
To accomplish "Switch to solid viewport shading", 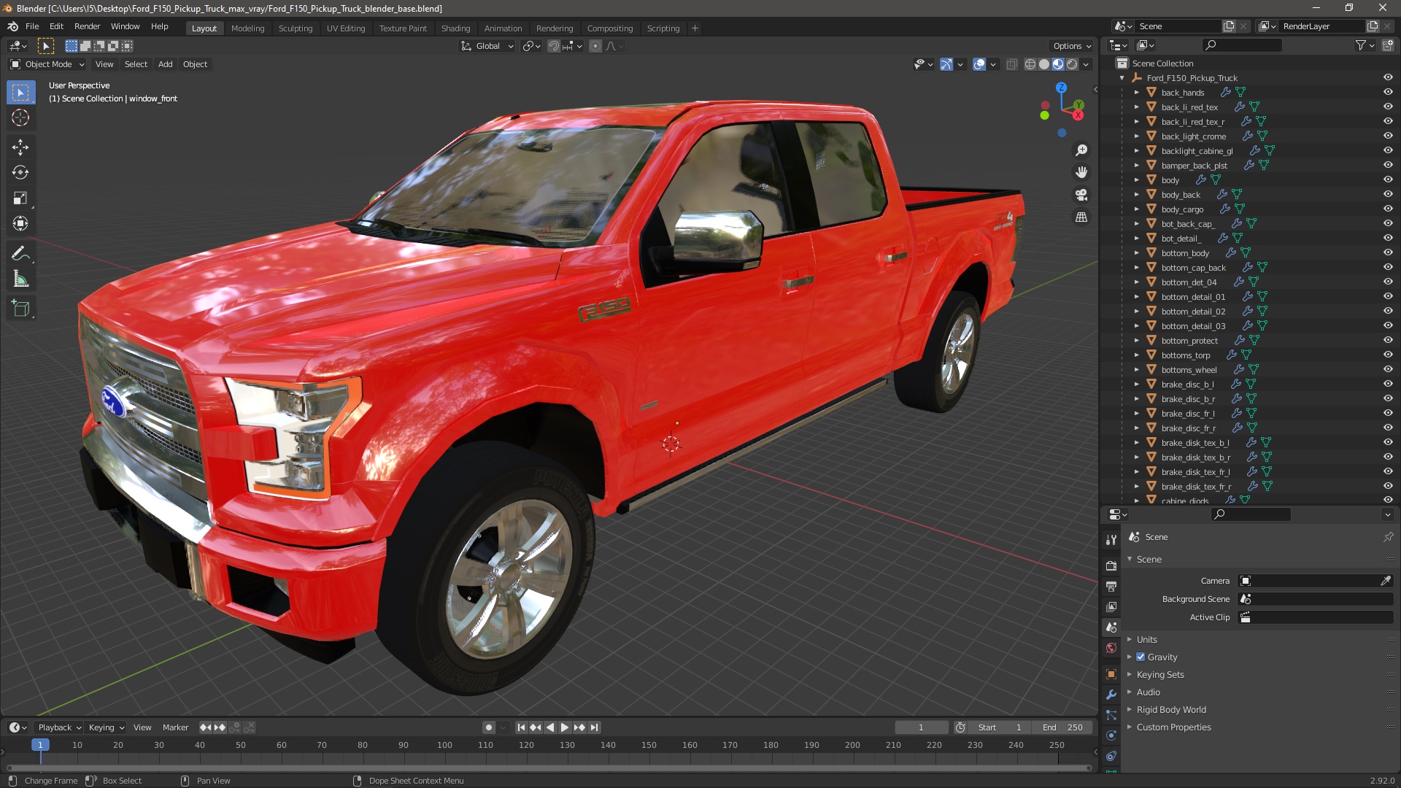I will (1044, 64).
